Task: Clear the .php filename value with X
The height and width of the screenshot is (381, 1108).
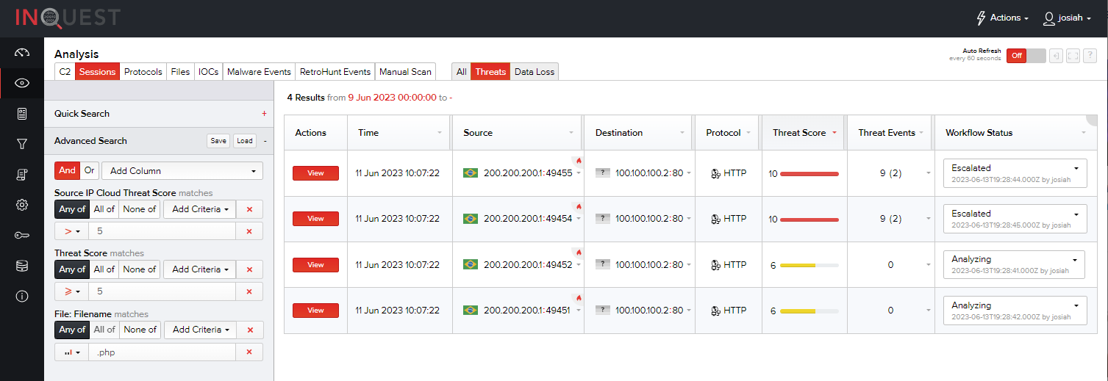Action: point(249,352)
